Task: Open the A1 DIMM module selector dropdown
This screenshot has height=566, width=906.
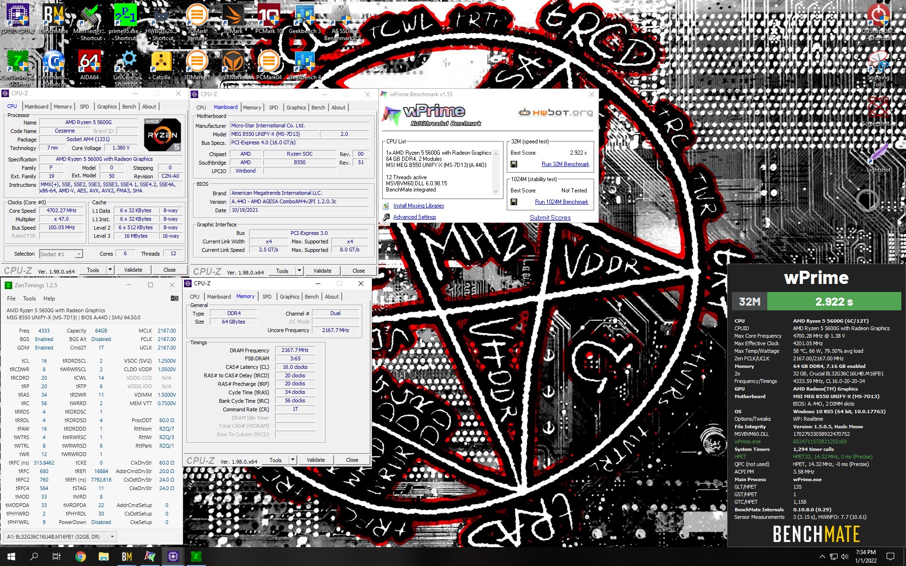Action: coord(60,536)
